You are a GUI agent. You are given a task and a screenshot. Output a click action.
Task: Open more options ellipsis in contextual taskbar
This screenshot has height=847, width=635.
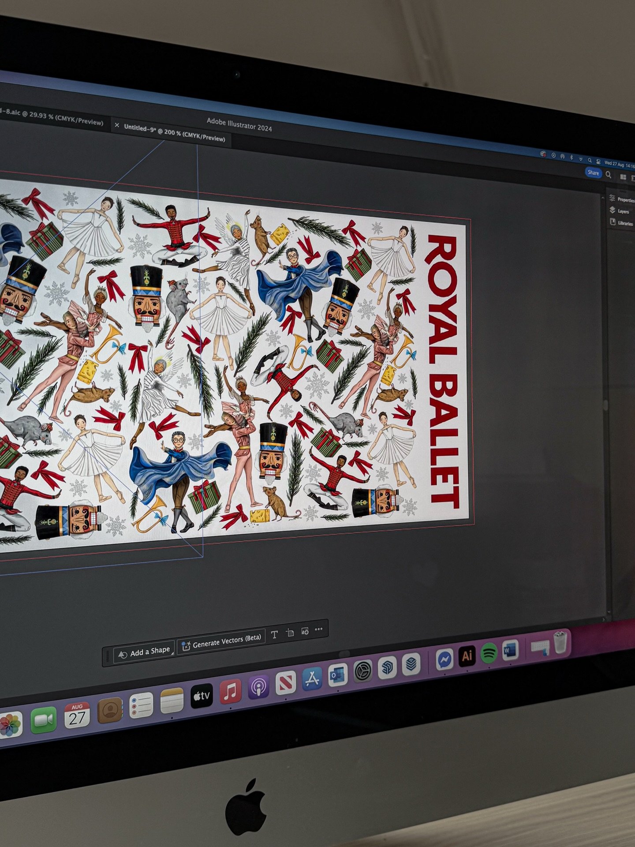(319, 629)
